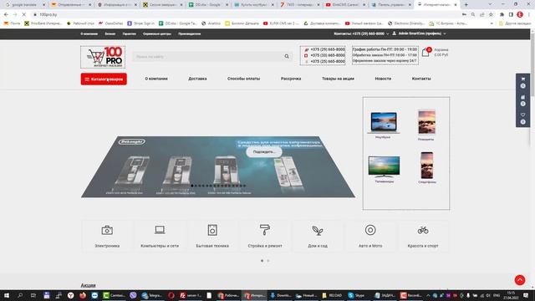The image size is (535, 301).
Task: Select second dot of category carousel pagination
Action: pos(268,261)
